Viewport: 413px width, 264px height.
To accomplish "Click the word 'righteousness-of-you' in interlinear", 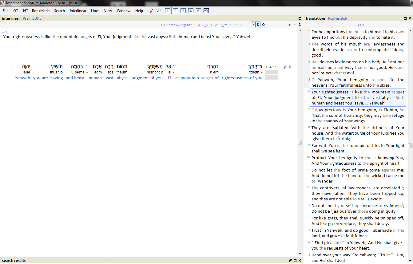I will tap(242, 78).
